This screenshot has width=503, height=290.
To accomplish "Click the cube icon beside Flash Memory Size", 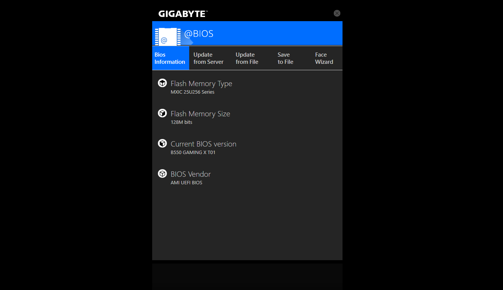I will [162, 113].
